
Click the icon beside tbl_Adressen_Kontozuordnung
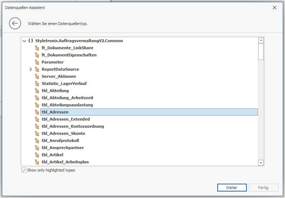pyautogui.click(x=37, y=126)
